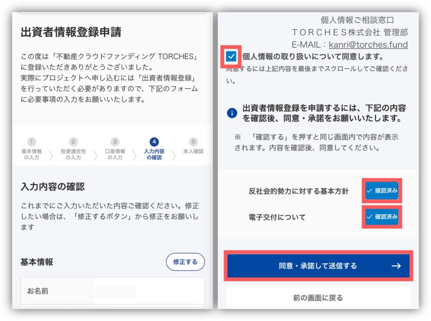Click the checkmark icon in 電子交付 確認済み
Image resolution: width=431 pixels, height=321 pixels.
point(370,217)
